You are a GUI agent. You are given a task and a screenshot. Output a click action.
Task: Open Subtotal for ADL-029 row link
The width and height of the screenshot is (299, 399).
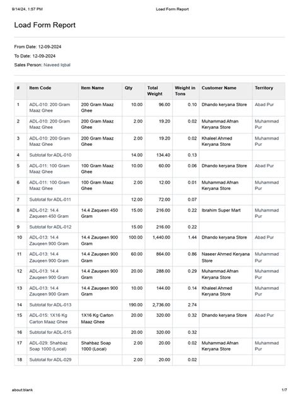point(50,360)
